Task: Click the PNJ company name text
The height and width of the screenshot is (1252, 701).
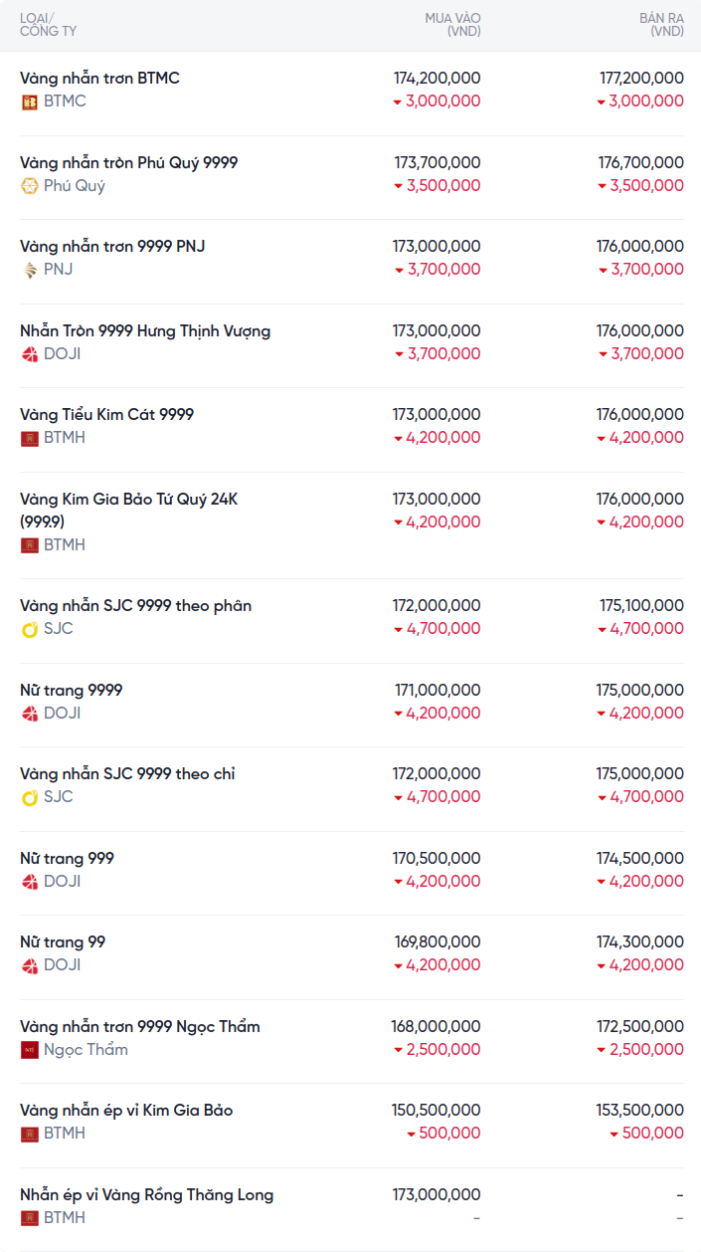Action: 58,270
